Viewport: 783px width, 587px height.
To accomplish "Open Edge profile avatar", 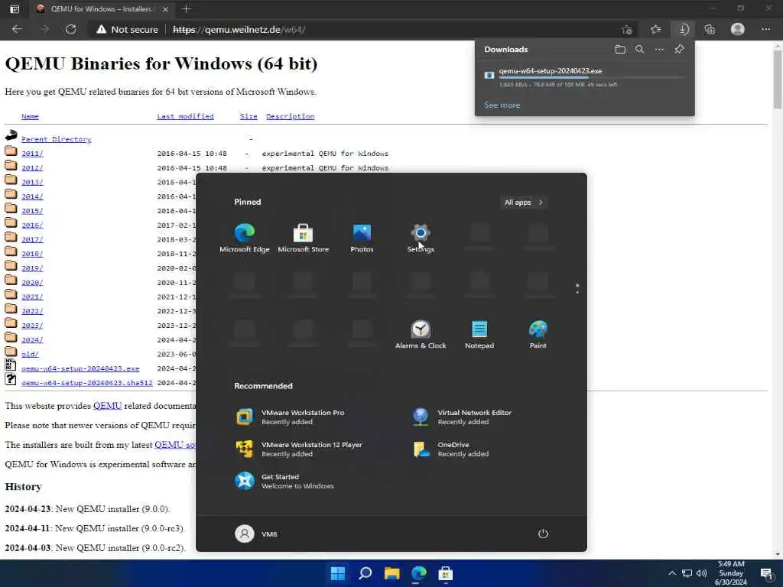I will tap(738, 30).
